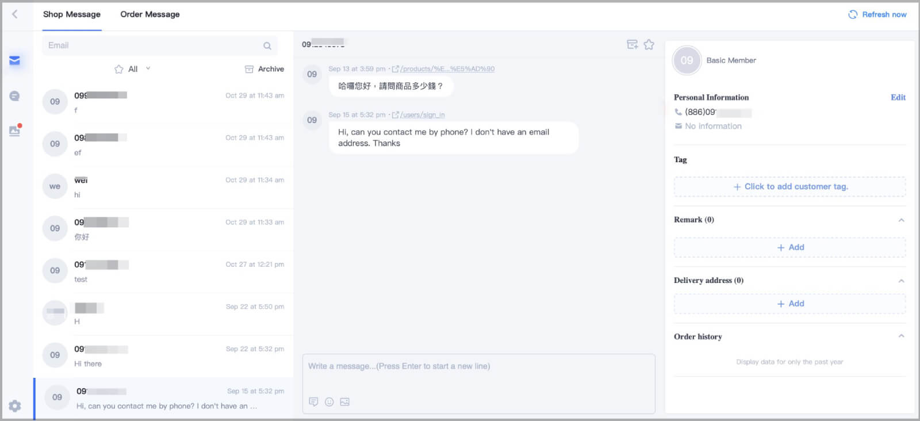The image size is (920, 421).
Task: Switch to Shop Message tab
Action: (x=72, y=14)
